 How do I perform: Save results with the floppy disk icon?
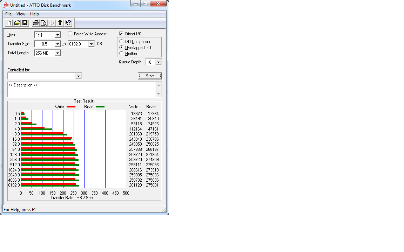25,23
